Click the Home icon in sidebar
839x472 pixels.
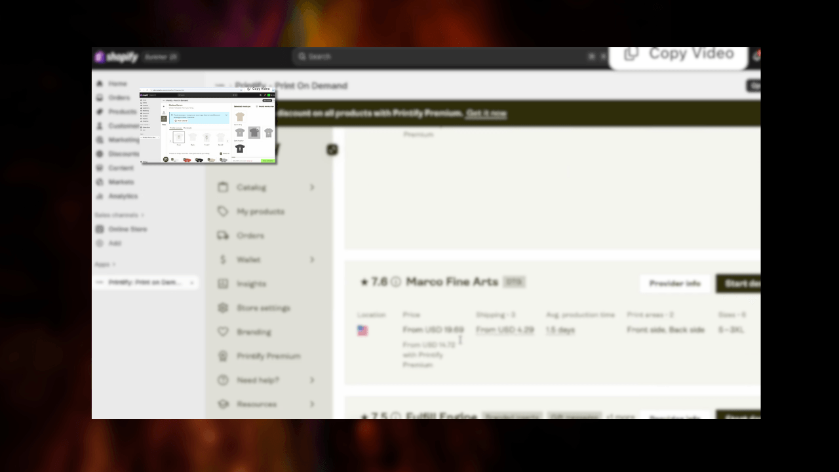click(x=100, y=84)
